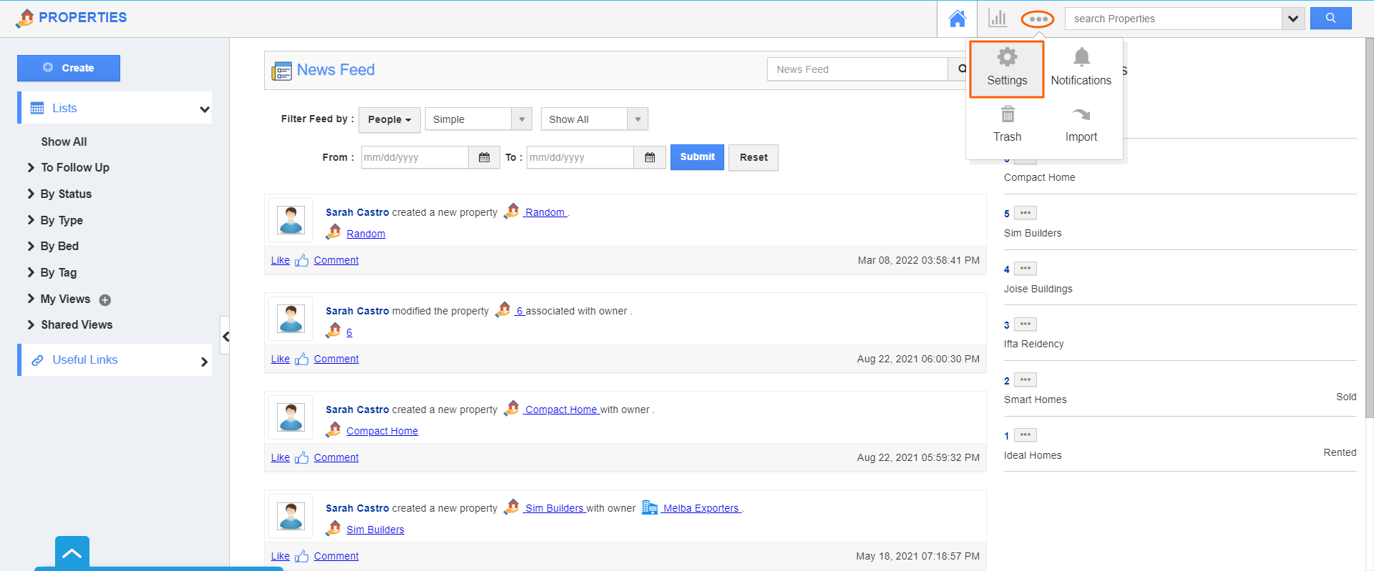Comment on the Compact Home post
The width and height of the screenshot is (1374, 571).
[x=336, y=457]
